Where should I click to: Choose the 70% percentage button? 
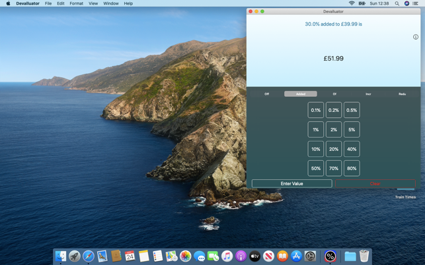point(334,169)
